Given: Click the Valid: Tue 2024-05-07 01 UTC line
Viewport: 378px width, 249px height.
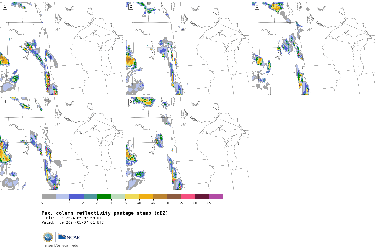Looking at the screenshot, I should pos(73,222).
